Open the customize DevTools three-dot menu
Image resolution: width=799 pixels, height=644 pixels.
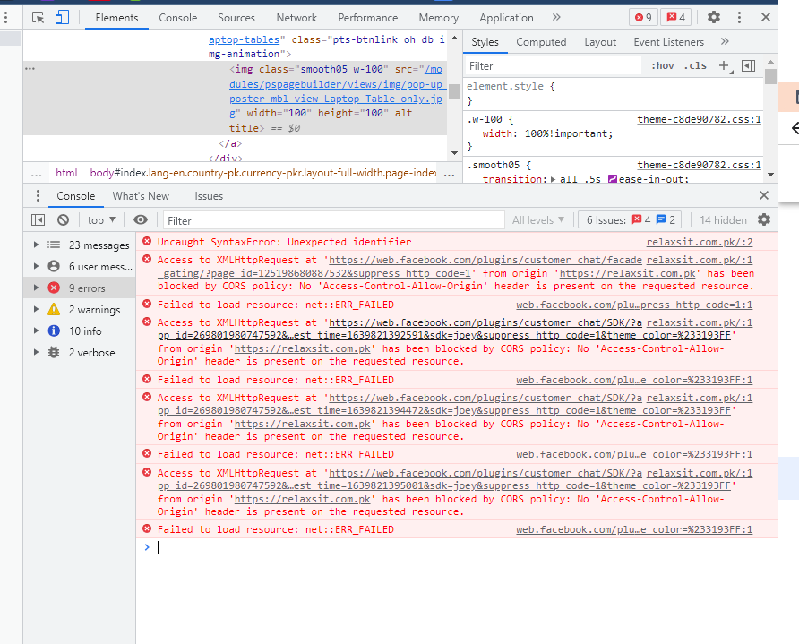[x=740, y=17]
